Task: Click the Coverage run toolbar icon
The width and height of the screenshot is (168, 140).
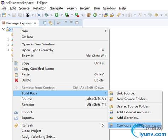Action: (67, 15)
